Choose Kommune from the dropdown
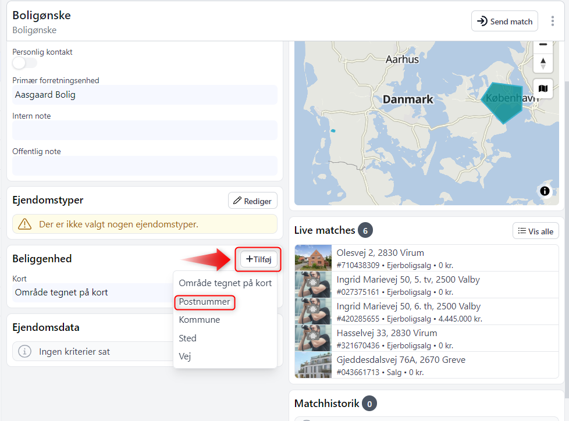569x421 pixels. point(199,320)
